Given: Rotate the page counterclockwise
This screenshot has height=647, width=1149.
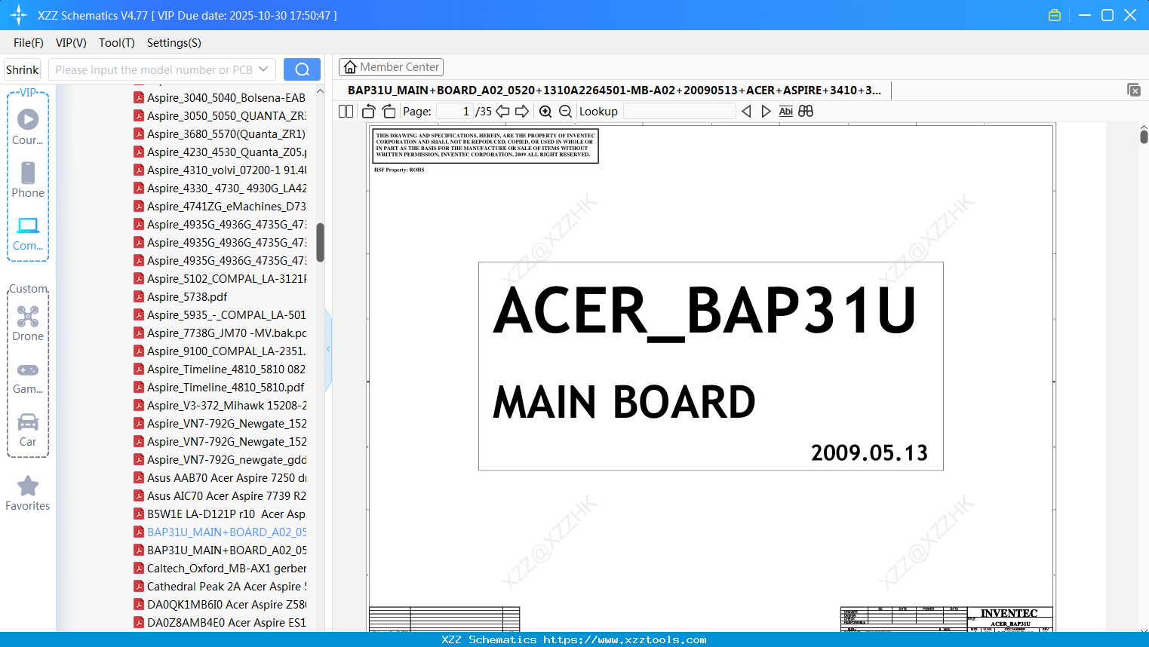Looking at the screenshot, I should (x=369, y=111).
